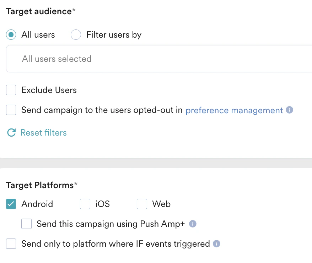Uncheck the Android platform checkbox
The height and width of the screenshot is (263, 312).
pyautogui.click(x=11, y=204)
